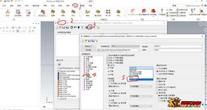Viewport: 207px width, 110px height.
Task: Click the Open file icon in control definition toolbar
Action: 86,41
